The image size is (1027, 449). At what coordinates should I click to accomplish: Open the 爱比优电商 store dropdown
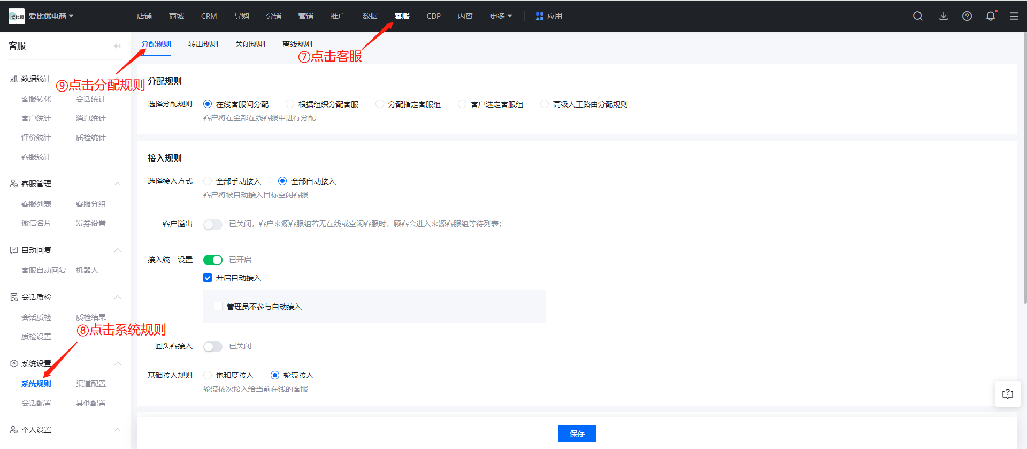point(51,16)
